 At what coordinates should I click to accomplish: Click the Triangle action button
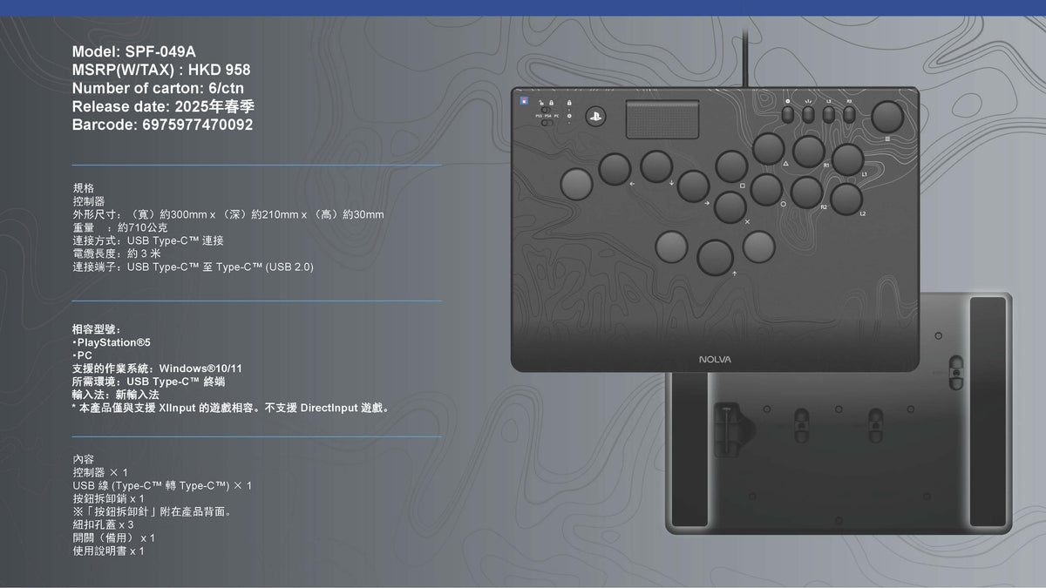769,148
